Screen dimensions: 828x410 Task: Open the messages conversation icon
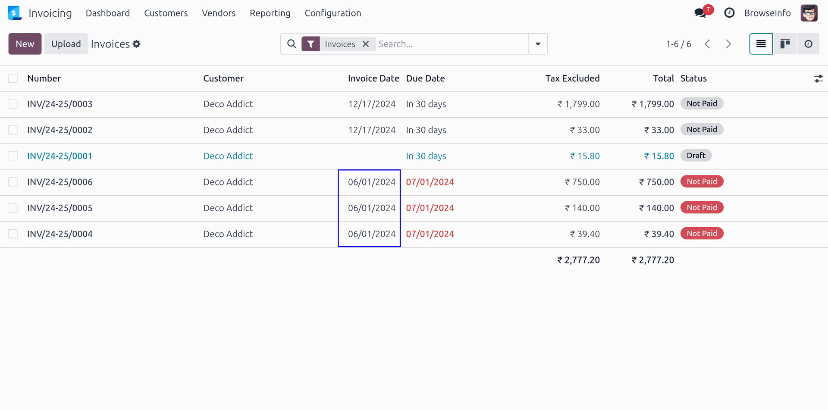click(700, 13)
